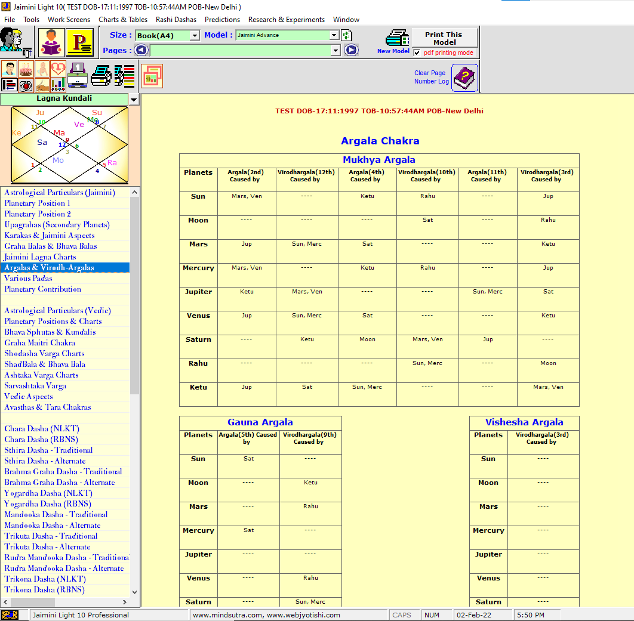Open the Pages dropdown list
Viewport: 634px width, 621px height.
click(x=335, y=51)
